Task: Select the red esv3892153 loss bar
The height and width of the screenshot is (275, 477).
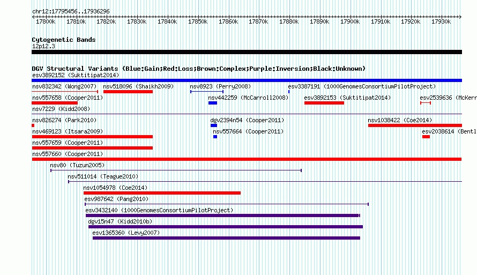Action: (x=324, y=103)
